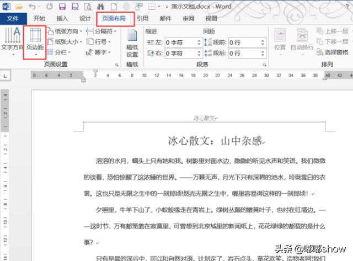Click the left indent marker on ruler
This screenshot has height=261, width=353.
pyautogui.click(x=83, y=79)
